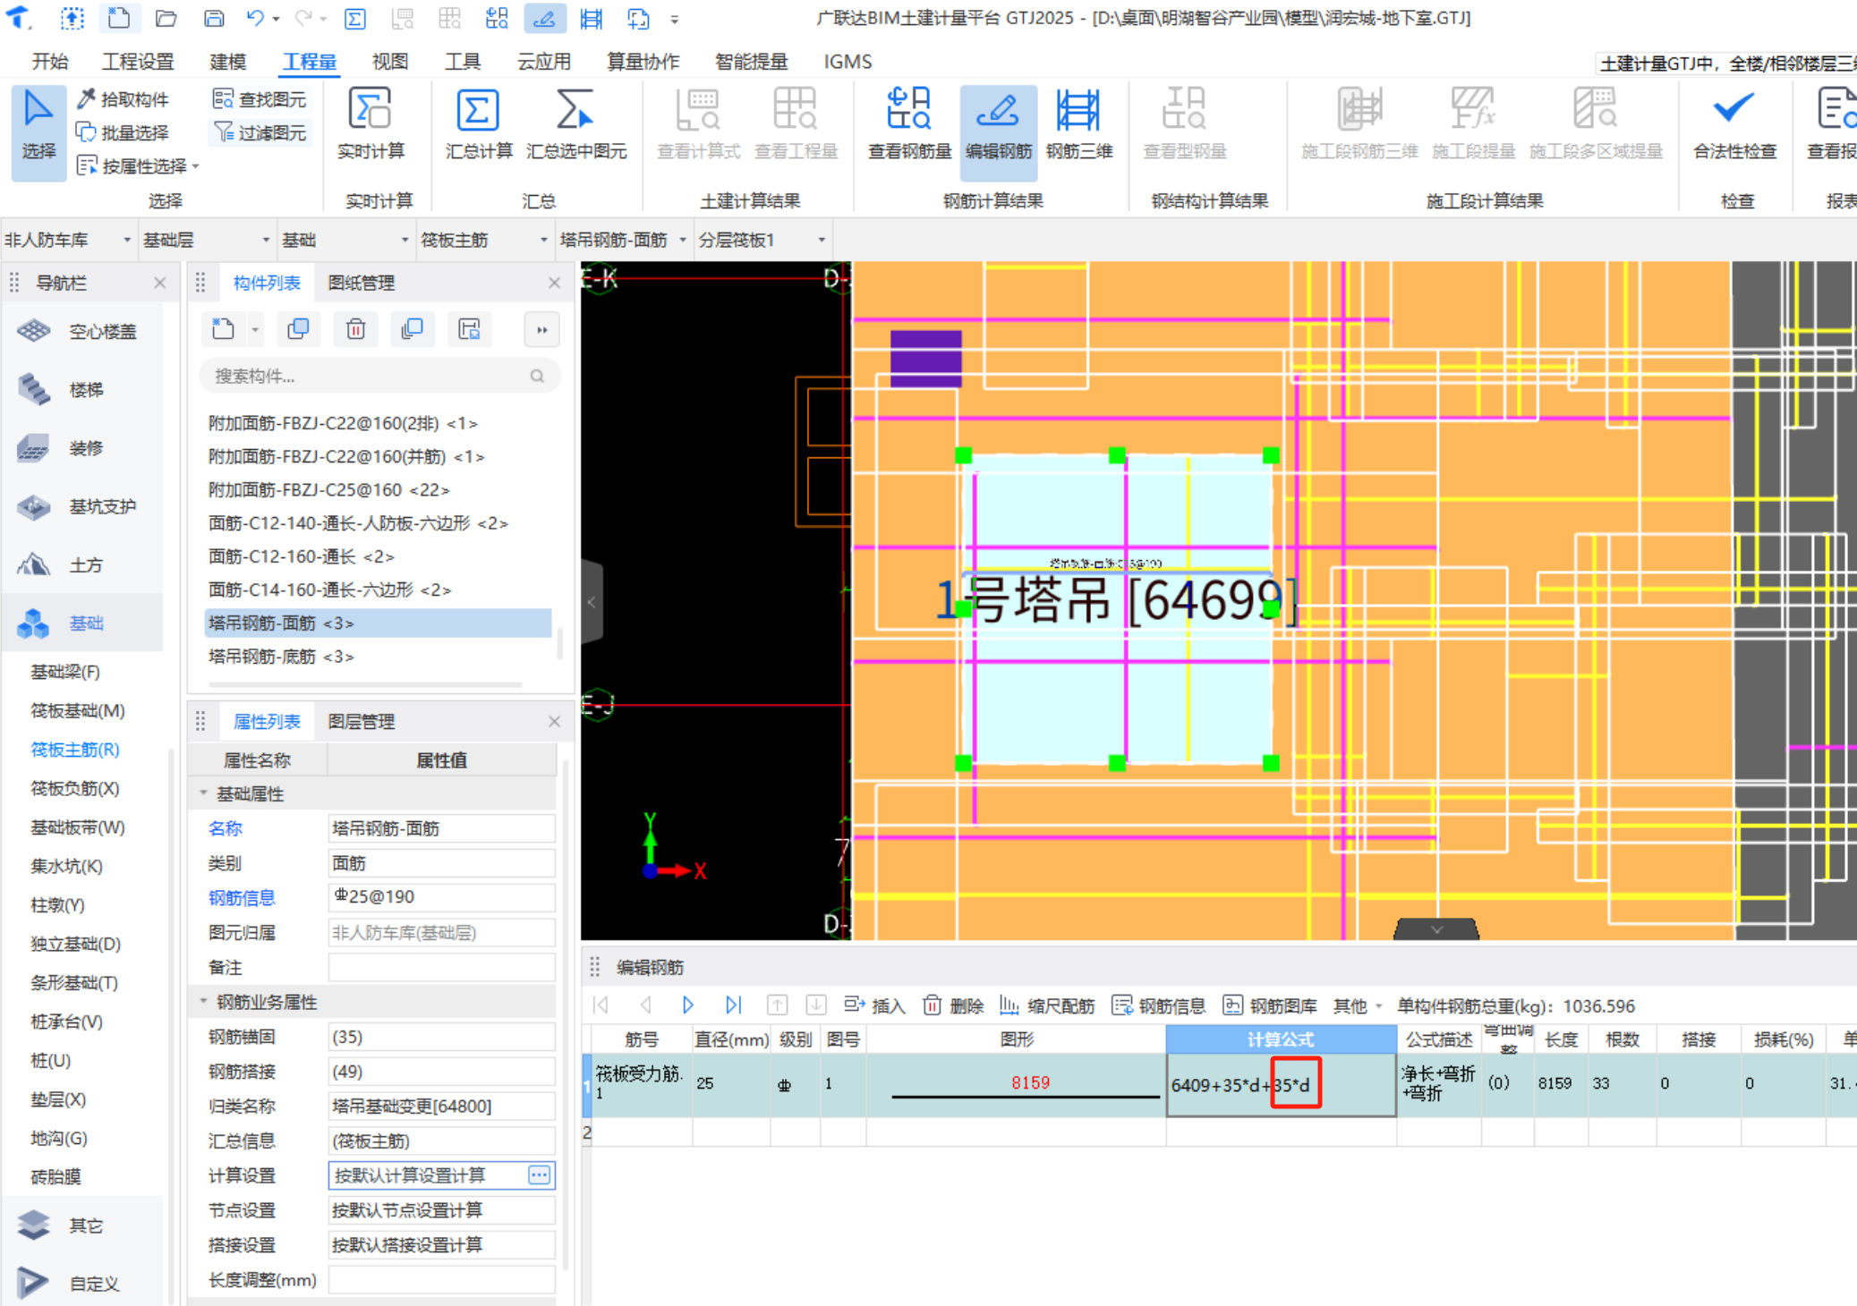Click 批量选择 tool
Image resolution: width=1857 pixels, height=1306 pixels.
tap(123, 132)
